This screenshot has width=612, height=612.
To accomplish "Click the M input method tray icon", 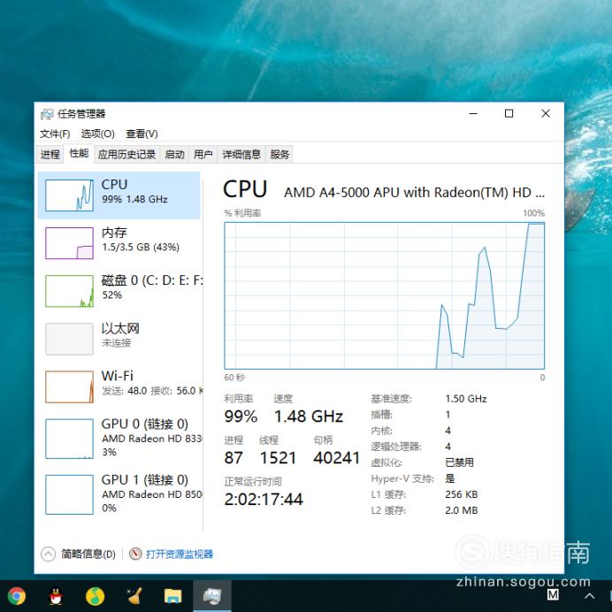I will [x=553, y=595].
